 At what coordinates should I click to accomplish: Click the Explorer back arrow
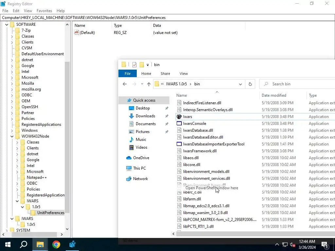(125, 84)
